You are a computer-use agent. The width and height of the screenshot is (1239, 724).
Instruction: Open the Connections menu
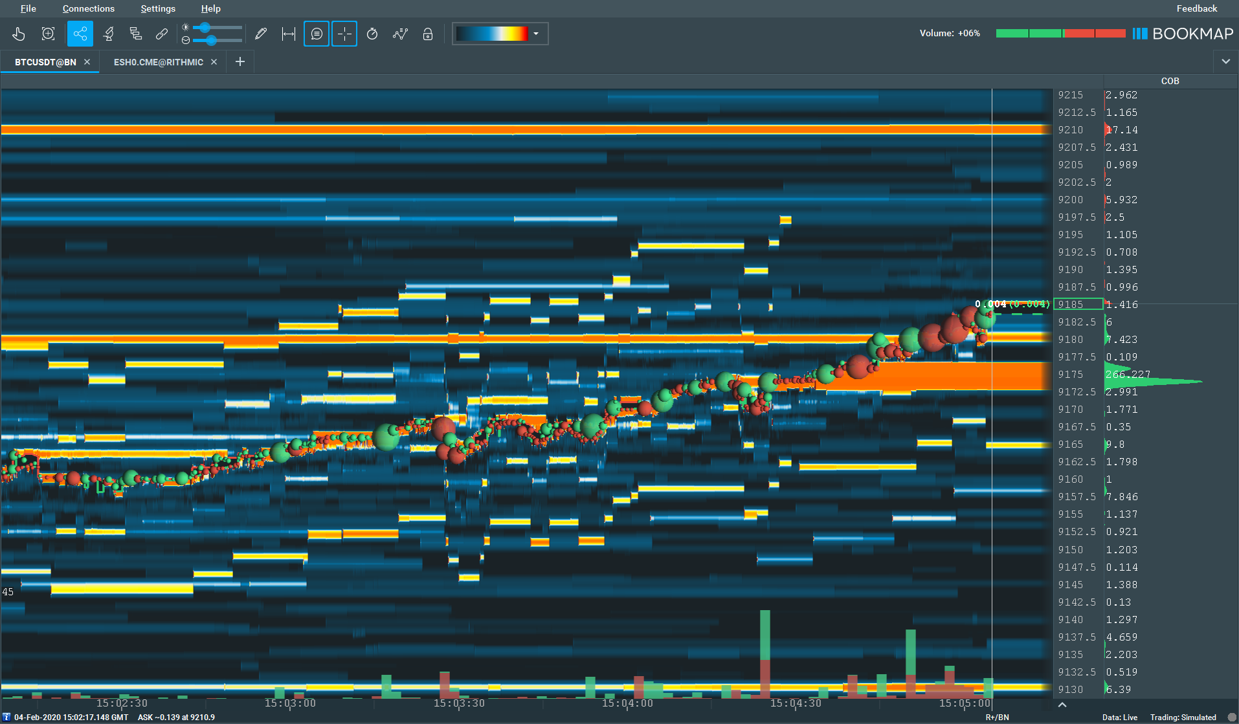(88, 8)
